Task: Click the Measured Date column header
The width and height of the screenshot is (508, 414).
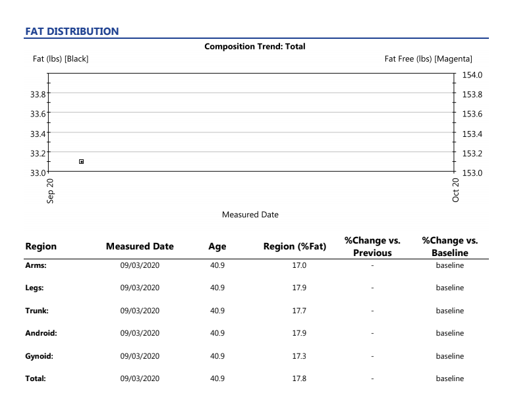Action: tap(140, 246)
